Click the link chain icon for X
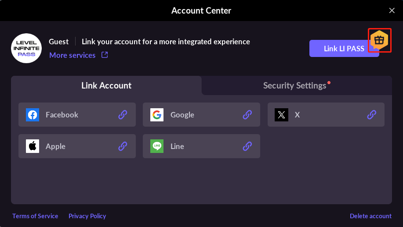 point(372,115)
